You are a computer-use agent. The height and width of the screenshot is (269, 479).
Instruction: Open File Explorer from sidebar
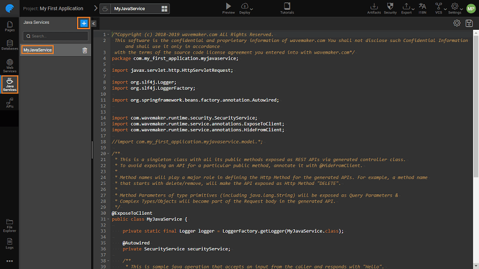point(9,223)
